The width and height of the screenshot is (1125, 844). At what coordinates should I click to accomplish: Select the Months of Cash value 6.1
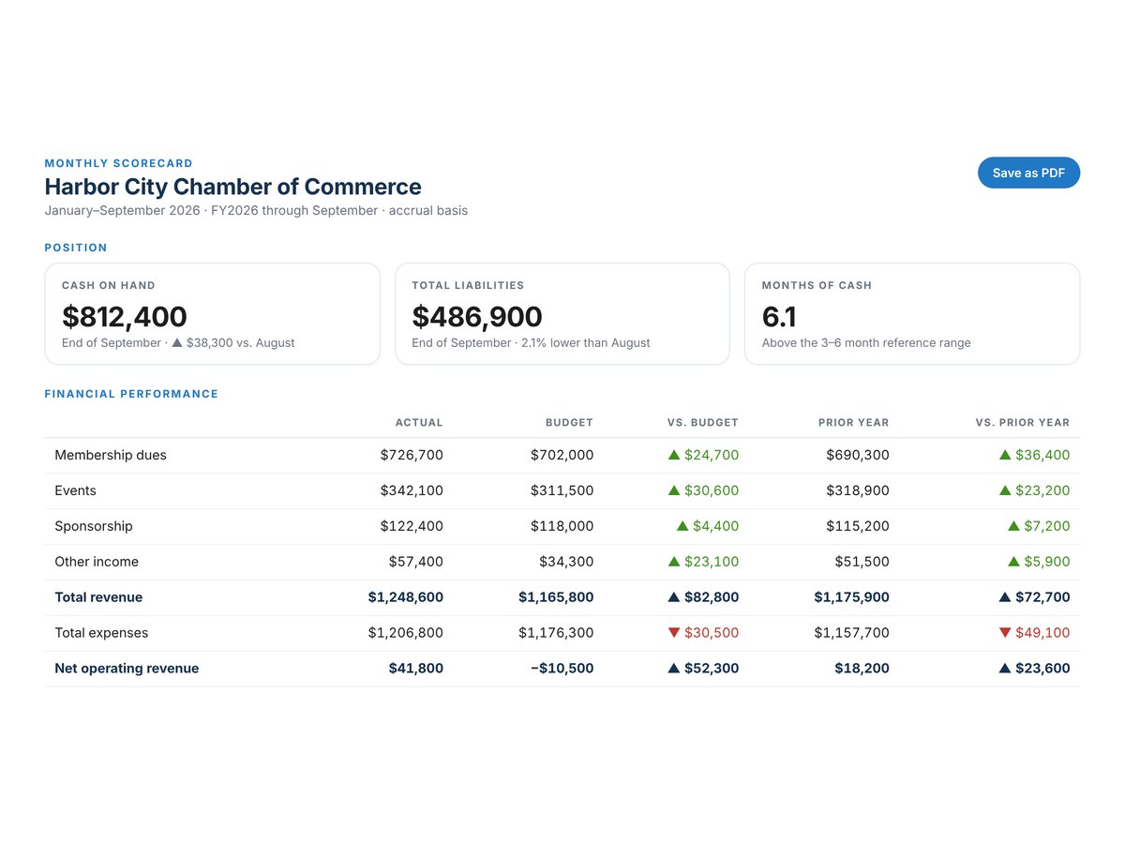pos(779,316)
